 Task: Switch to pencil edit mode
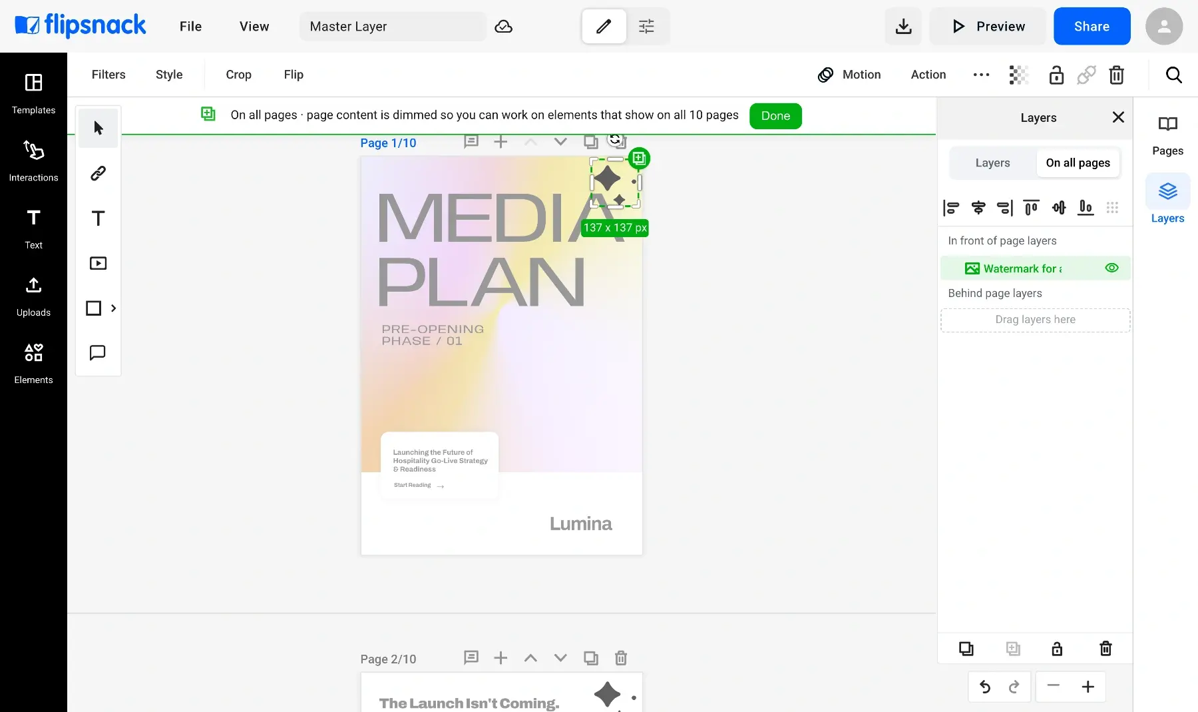604,27
